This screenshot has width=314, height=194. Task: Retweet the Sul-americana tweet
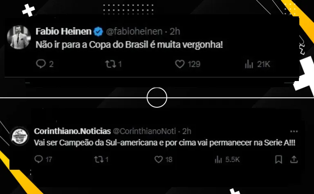pyautogui.click(x=99, y=159)
